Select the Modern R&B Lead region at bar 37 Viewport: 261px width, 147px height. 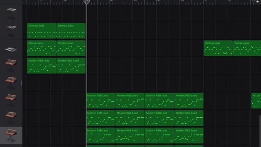click(42, 66)
